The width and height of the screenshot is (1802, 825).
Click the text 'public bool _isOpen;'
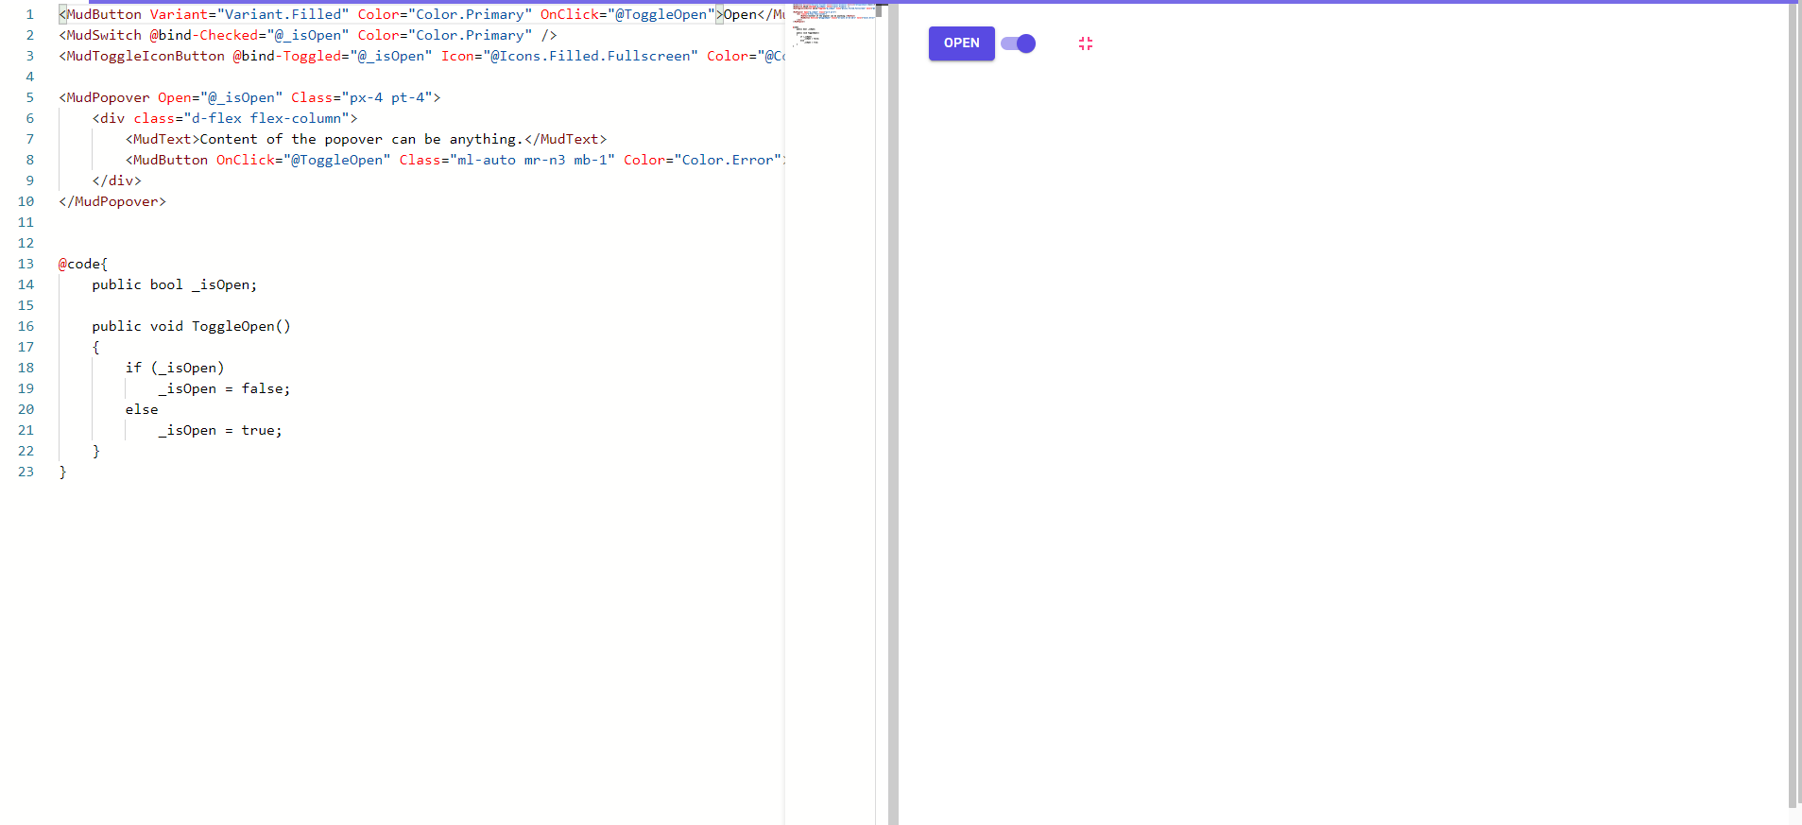(x=174, y=284)
